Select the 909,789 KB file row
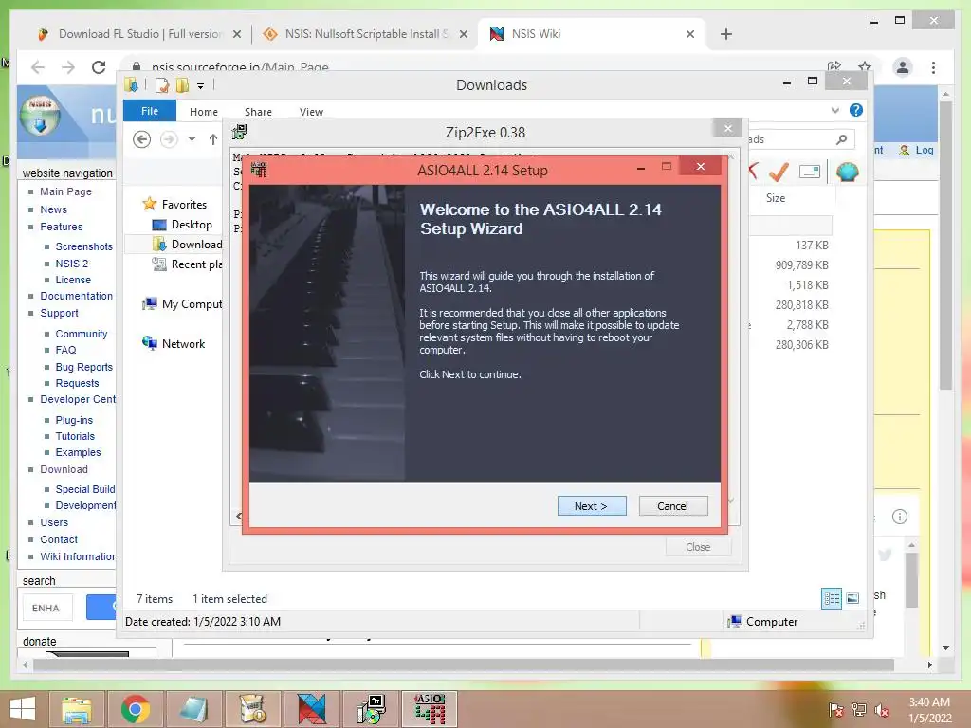The image size is (971, 728). 801,265
